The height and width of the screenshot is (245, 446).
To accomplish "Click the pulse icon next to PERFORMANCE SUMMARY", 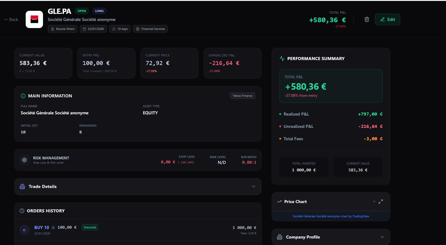I will point(282,58).
